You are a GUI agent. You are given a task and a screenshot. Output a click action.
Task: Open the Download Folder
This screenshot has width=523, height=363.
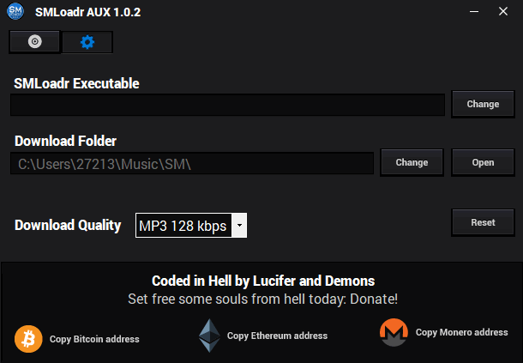(x=483, y=163)
